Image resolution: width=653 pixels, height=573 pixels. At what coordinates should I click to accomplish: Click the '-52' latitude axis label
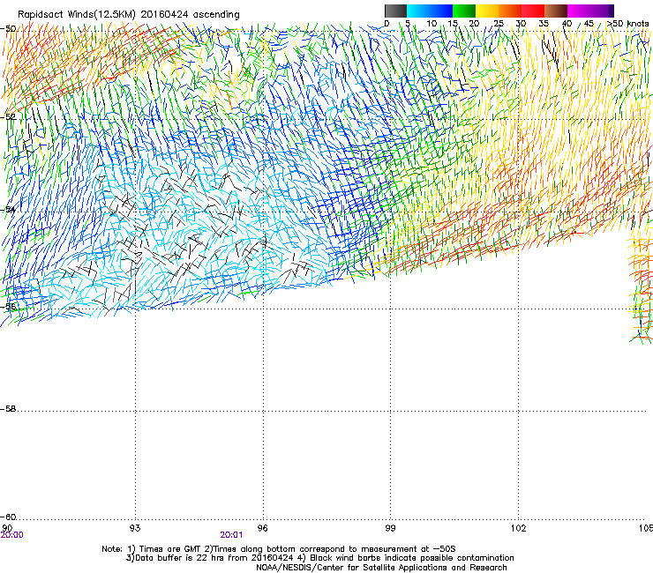coord(8,117)
